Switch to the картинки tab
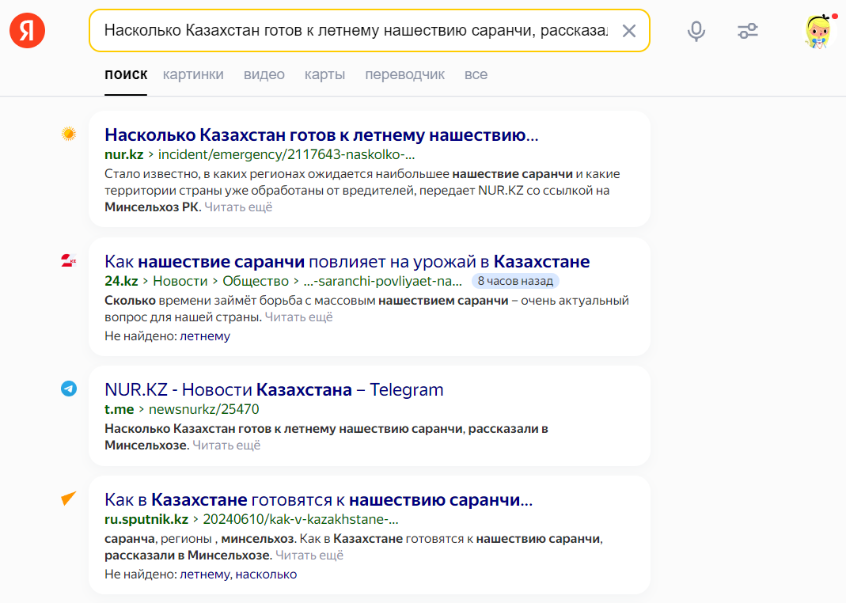The height and width of the screenshot is (603, 846). (x=193, y=74)
